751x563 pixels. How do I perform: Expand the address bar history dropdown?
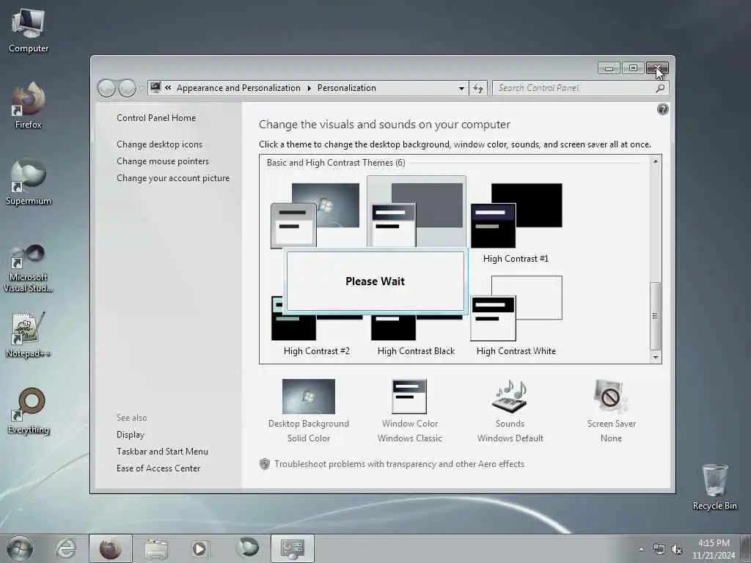click(x=461, y=88)
